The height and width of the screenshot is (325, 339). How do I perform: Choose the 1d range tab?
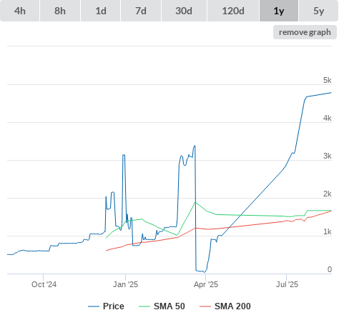click(101, 11)
